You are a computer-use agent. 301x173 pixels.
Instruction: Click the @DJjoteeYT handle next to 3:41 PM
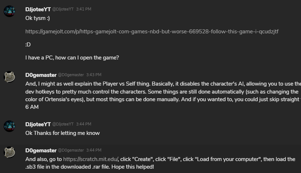[63, 9]
